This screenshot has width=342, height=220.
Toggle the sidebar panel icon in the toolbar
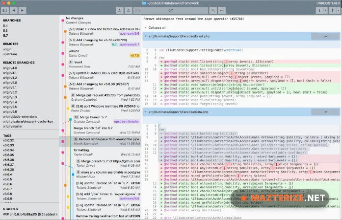[x=5, y=10]
